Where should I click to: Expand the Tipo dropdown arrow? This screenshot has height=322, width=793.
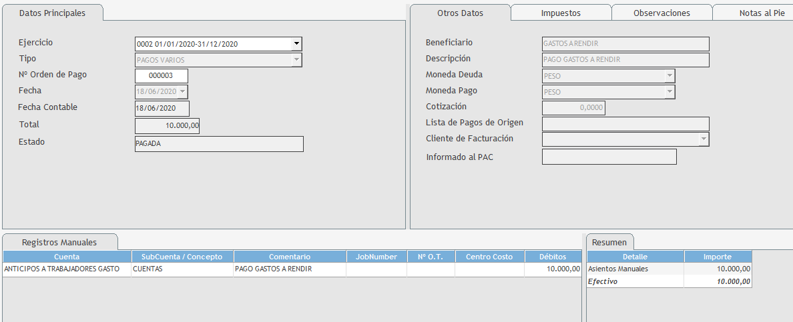pos(296,60)
